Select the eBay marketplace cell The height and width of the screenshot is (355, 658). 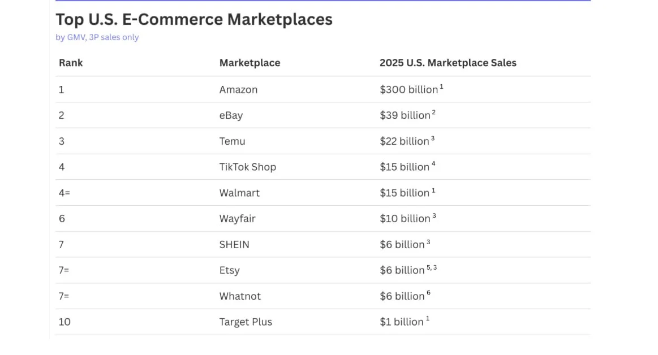click(x=231, y=115)
